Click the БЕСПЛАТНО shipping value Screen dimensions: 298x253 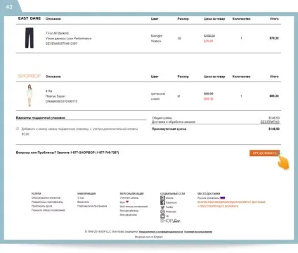click(270, 122)
